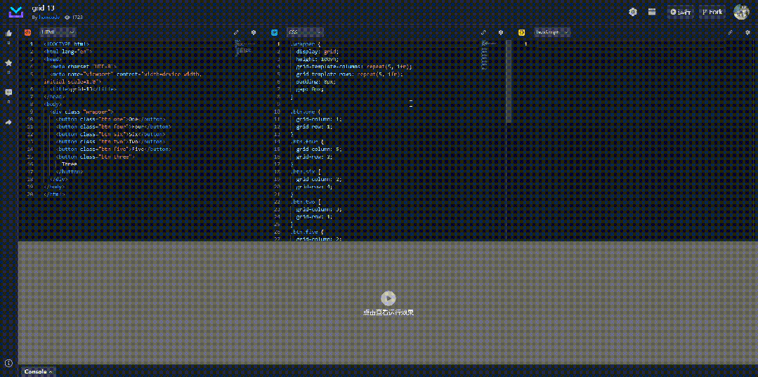Screen dimensions: 758x377
Task: Click the btn six button line in HTML
Action: point(111,134)
